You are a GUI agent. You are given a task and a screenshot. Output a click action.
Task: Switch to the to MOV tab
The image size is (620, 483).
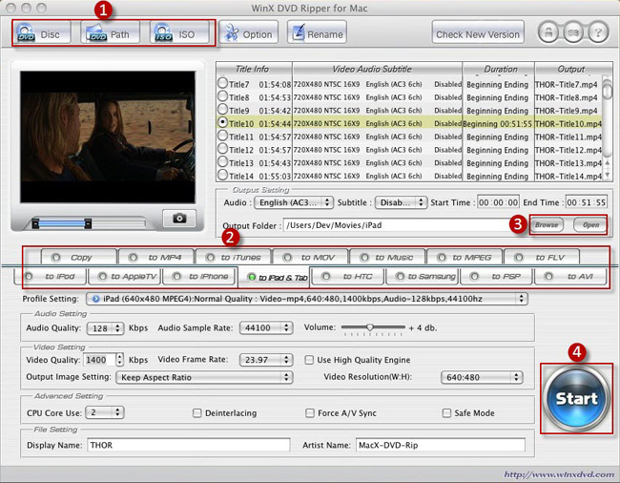point(310,257)
